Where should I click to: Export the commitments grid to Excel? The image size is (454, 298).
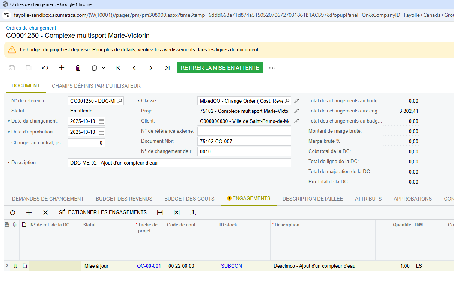[177, 213]
